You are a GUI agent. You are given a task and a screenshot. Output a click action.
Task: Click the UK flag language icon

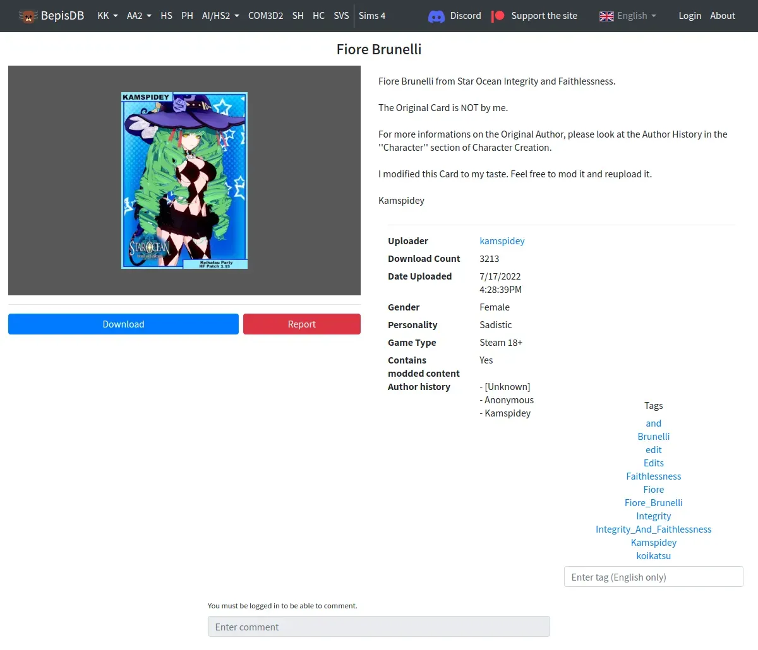tap(606, 16)
